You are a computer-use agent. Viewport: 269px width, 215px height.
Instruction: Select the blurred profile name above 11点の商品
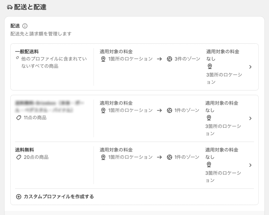click(44, 106)
